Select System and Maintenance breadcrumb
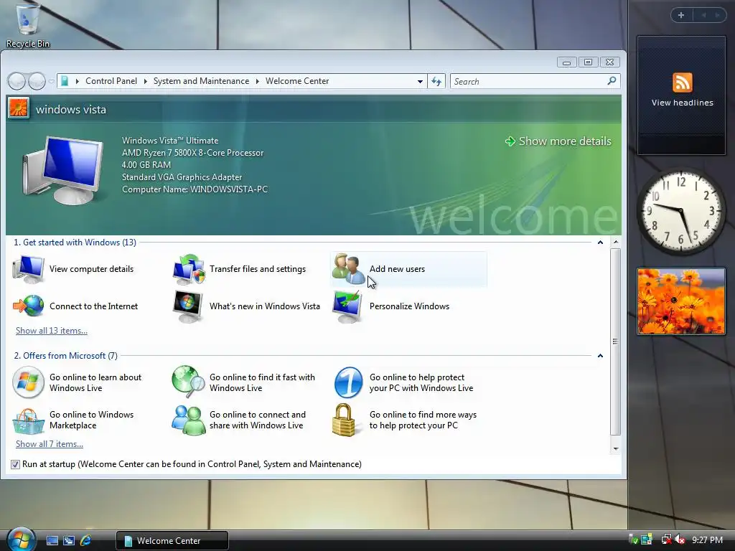 click(x=201, y=81)
